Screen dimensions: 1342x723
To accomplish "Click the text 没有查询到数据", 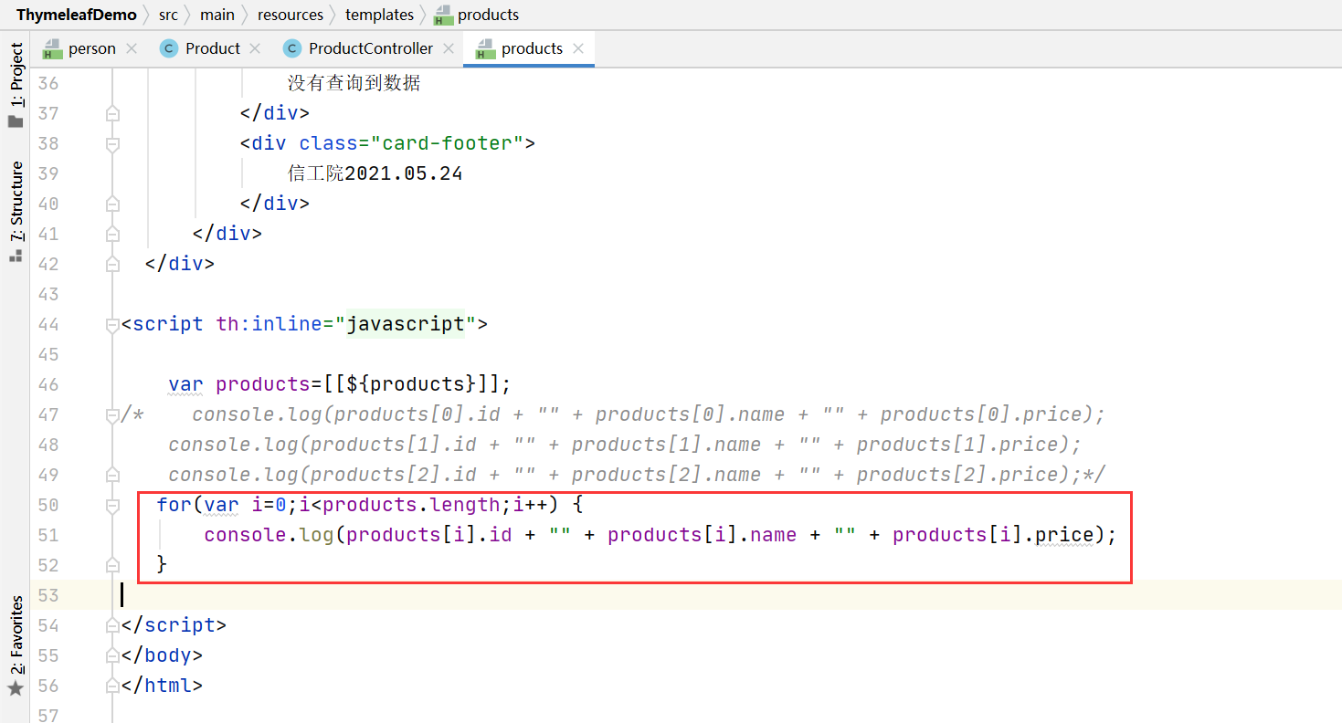I will click(354, 83).
